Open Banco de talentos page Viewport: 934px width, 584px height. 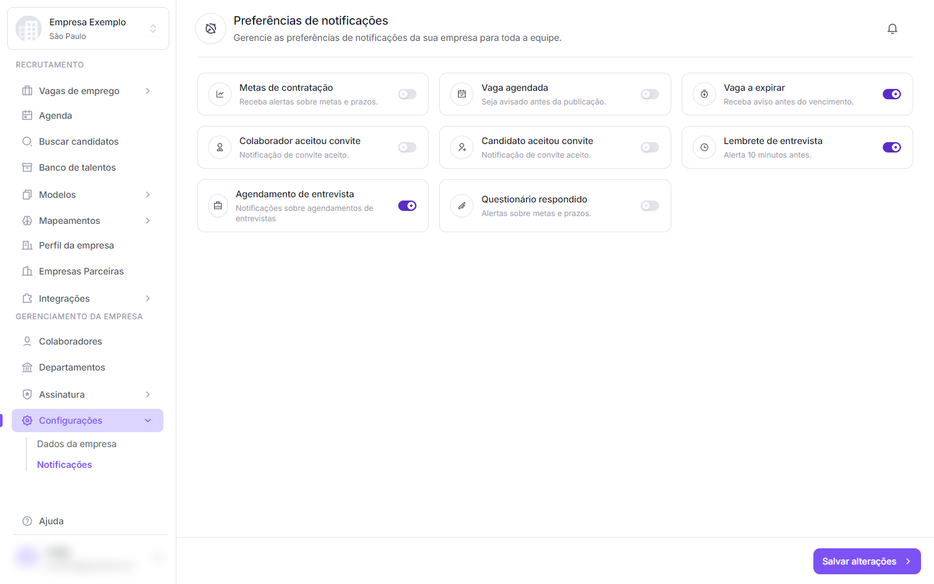tap(88, 167)
